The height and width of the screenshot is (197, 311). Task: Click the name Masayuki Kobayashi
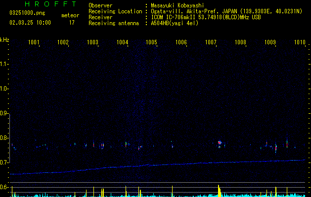click(x=178, y=5)
